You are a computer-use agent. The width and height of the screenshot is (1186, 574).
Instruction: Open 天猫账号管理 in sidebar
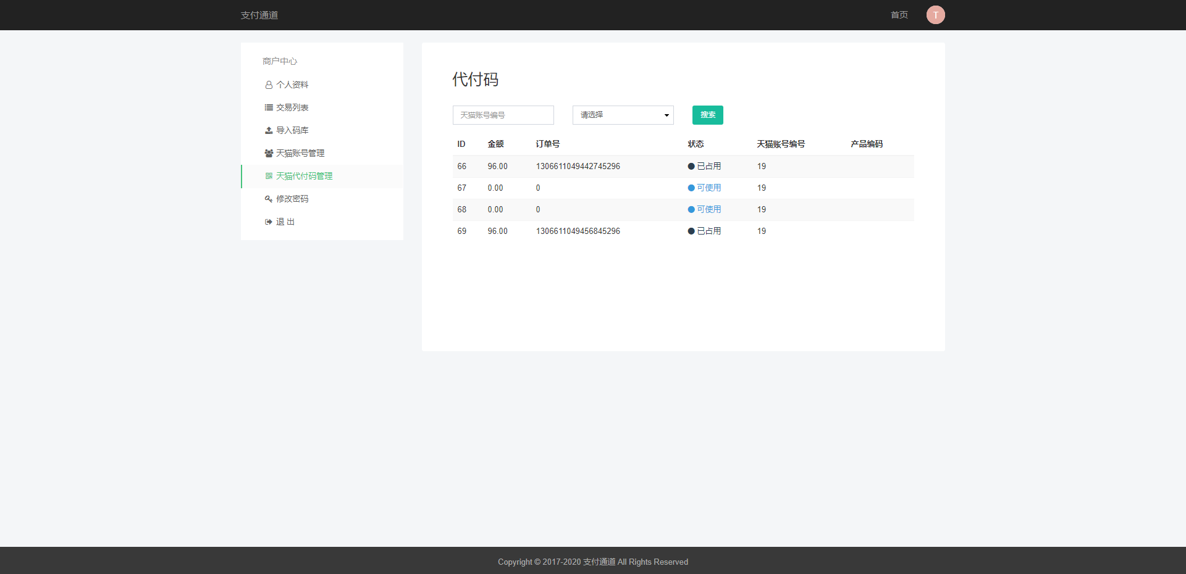pyautogui.click(x=322, y=153)
